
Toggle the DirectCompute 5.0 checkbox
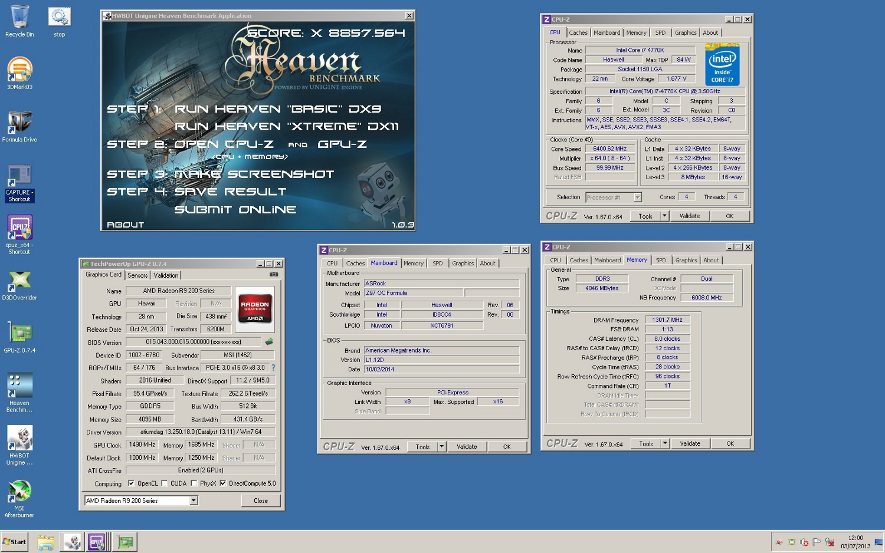pyautogui.click(x=222, y=483)
